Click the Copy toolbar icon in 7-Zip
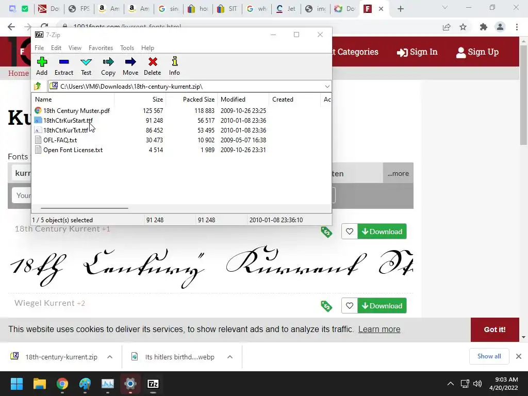Image resolution: width=528 pixels, height=396 pixels. click(x=108, y=66)
